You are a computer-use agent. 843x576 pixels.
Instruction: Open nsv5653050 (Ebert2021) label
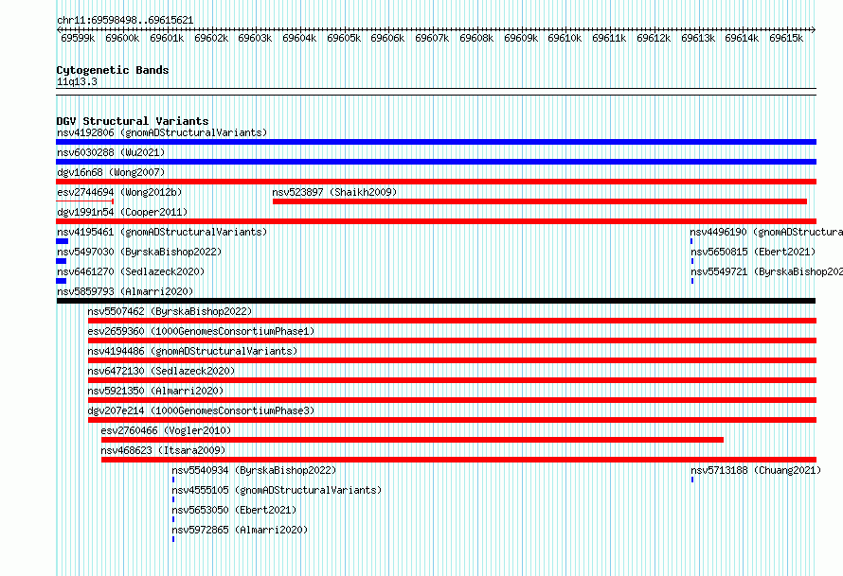(x=234, y=510)
